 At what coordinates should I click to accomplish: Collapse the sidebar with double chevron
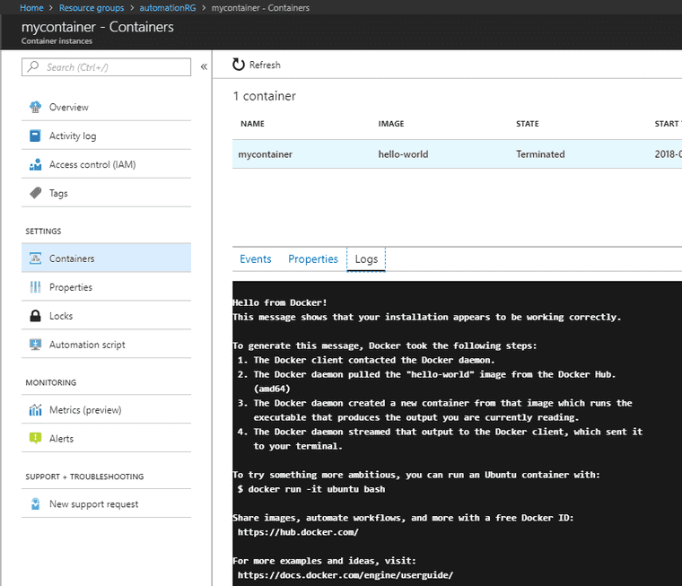[204, 67]
